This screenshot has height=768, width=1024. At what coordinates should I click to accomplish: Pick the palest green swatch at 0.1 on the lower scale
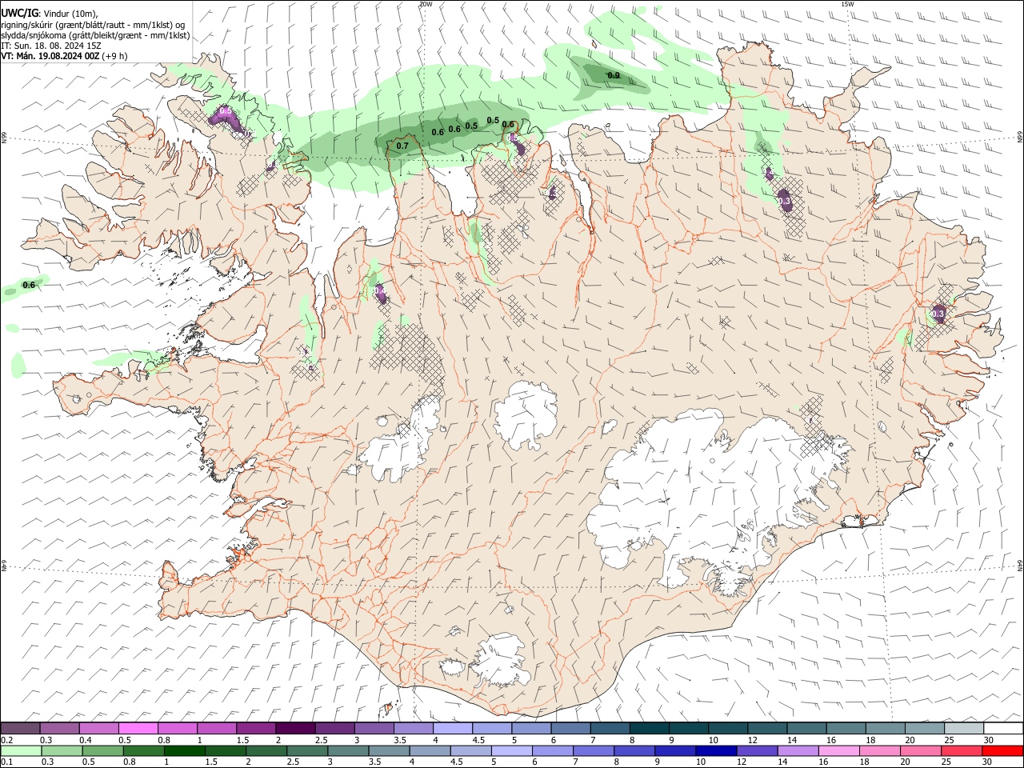[20, 750]
